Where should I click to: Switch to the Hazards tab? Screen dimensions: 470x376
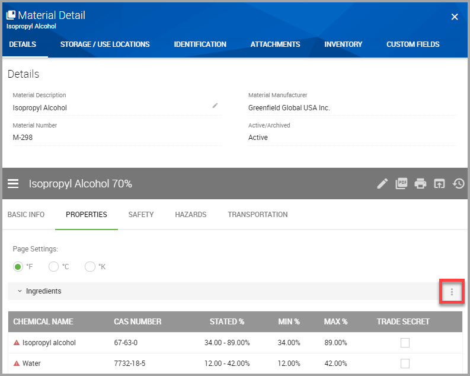coord(191,215)
